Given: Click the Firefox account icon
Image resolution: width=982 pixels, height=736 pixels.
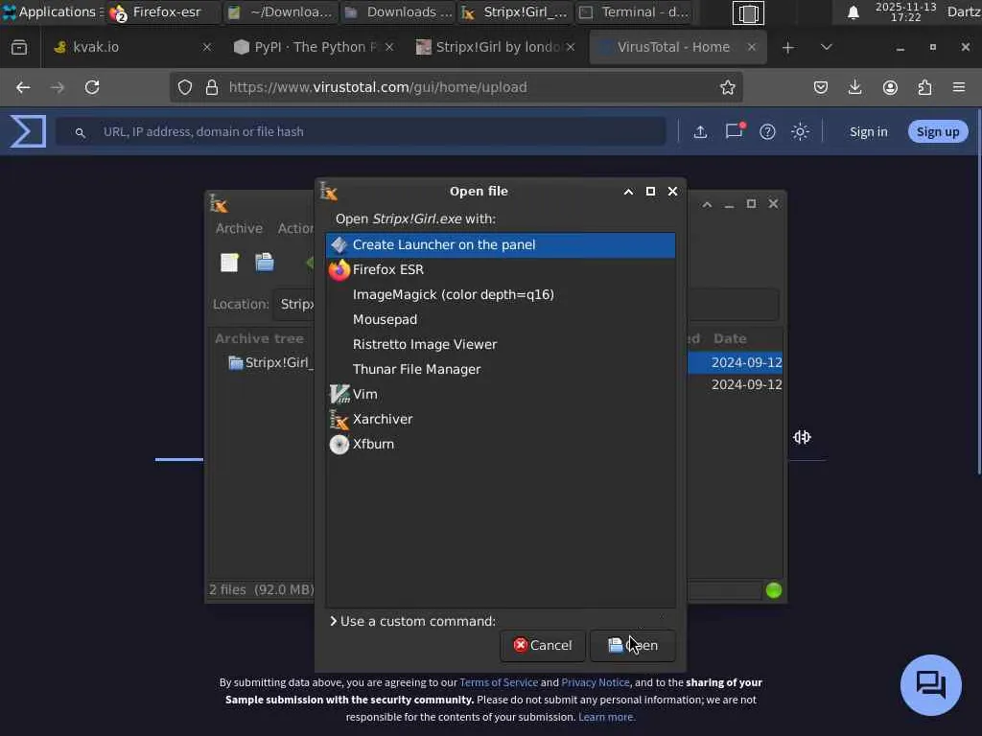Looking at the screenshot, I should 890,87.
